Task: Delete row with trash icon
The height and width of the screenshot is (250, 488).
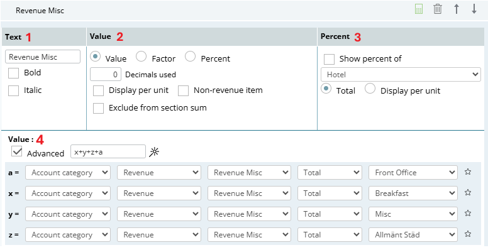Action: [x=438, y=9]
